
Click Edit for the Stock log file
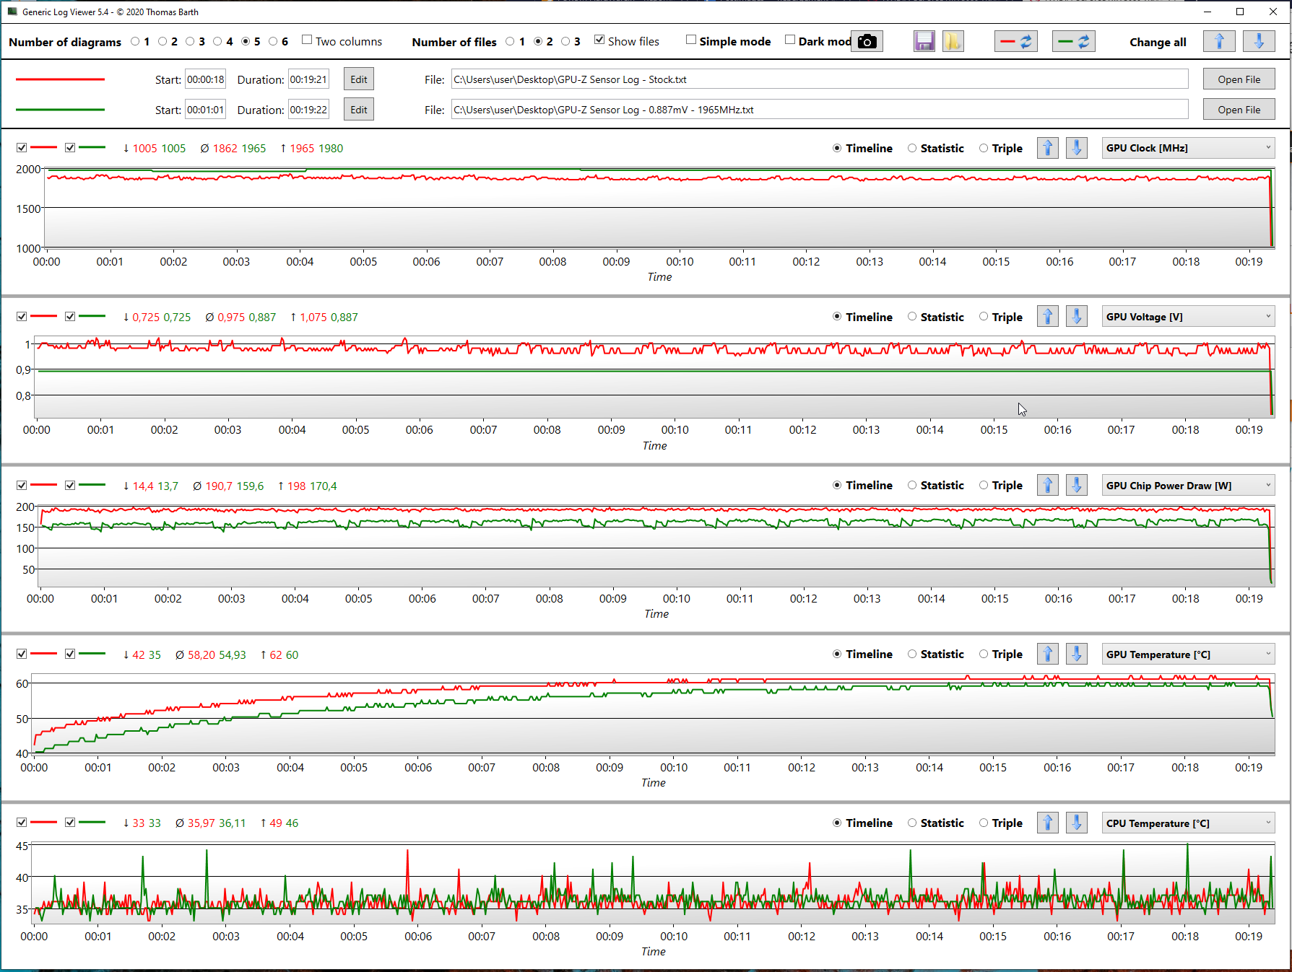coord(359,79)
